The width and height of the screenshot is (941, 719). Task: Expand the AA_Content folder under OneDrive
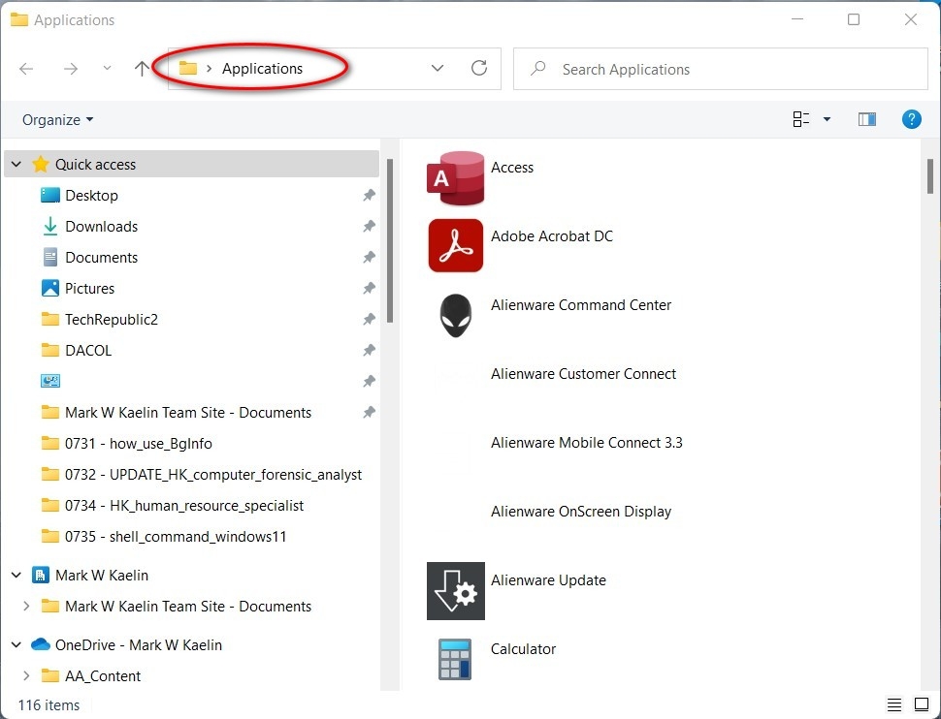click(26, 676)
